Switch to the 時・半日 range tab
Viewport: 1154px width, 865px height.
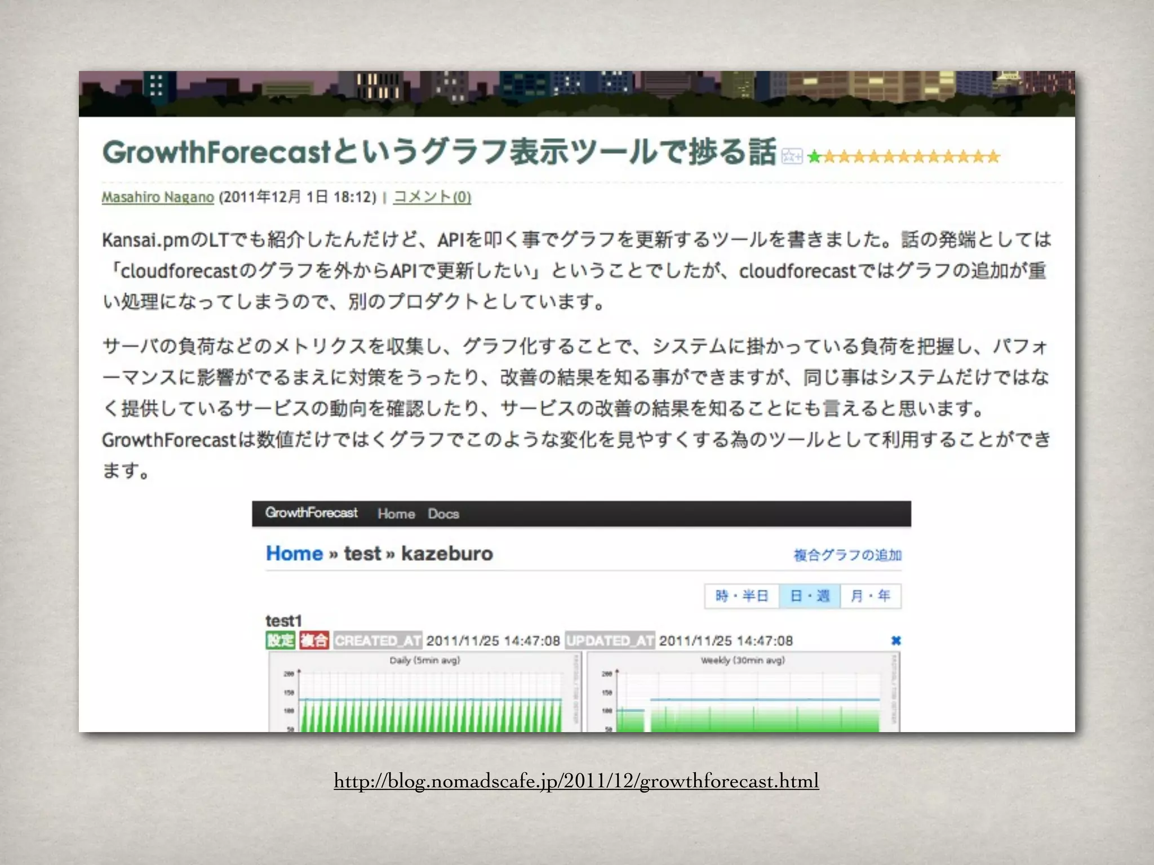(x=742, y=596)
